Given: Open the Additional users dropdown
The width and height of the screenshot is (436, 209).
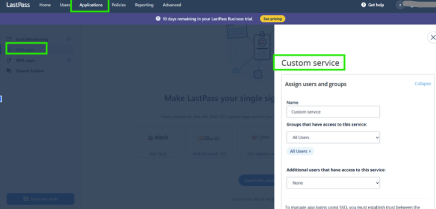Looking at the screenshot, I should 333,183.
